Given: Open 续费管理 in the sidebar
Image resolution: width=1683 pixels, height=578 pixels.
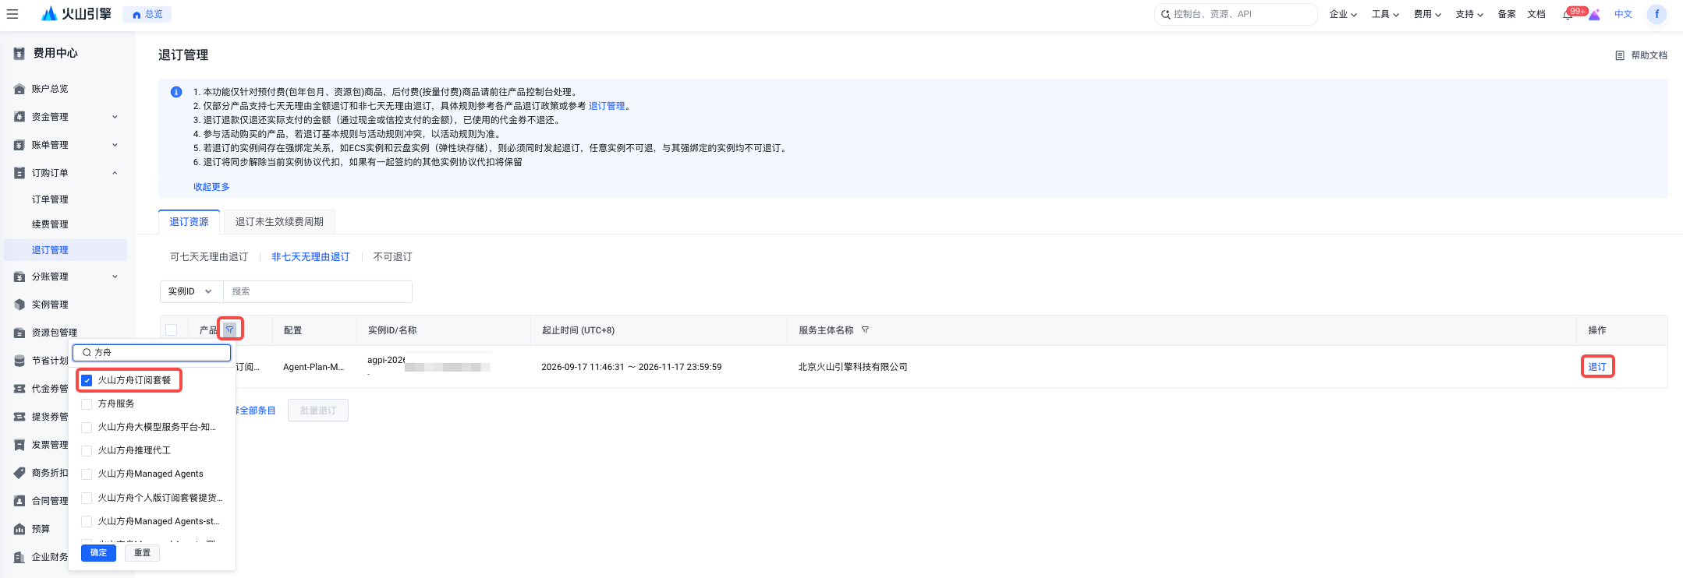Looking at the screenshot, I should pos(50,224).
